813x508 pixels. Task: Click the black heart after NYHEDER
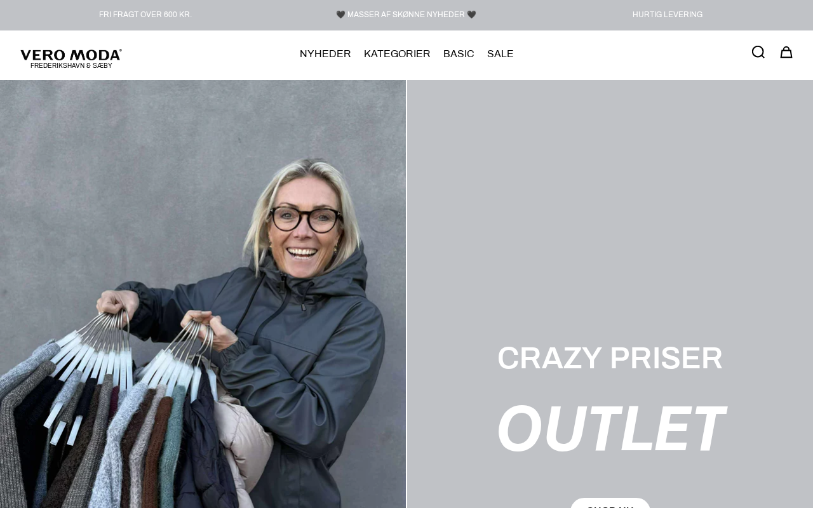(x=471, y=15)
